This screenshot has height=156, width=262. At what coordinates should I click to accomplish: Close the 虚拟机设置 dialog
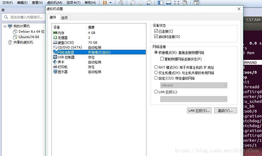(x=239, y=9)
